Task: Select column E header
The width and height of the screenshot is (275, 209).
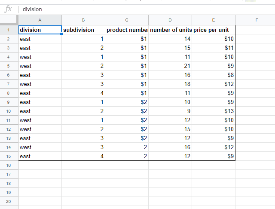Action: pyautogui.click(x=214, y=20)
